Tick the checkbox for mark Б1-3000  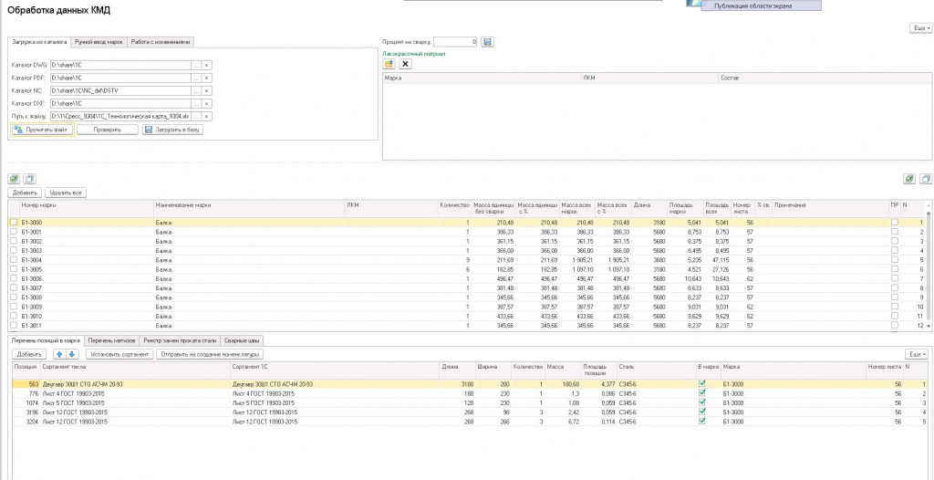[x=14, y=223]
